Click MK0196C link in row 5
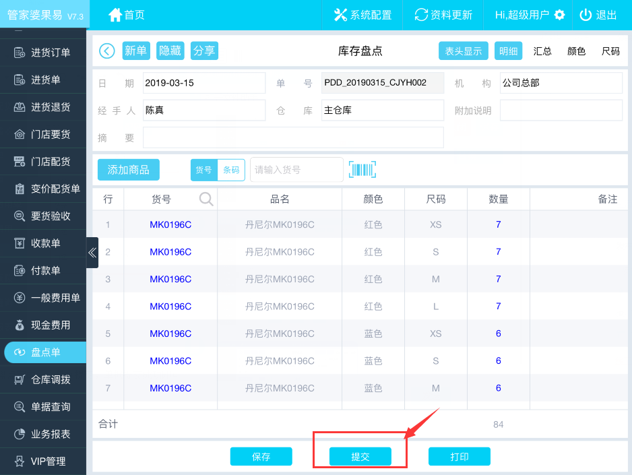Screen dimensions: 632x475 coord(170,334)
